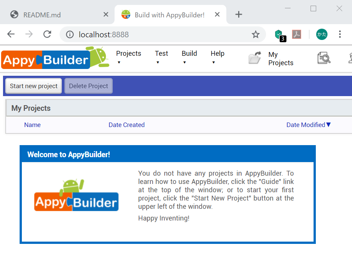Screen dimensions: 352x268
Task: Click the browser forward arrow
Action: coord(29,34)
